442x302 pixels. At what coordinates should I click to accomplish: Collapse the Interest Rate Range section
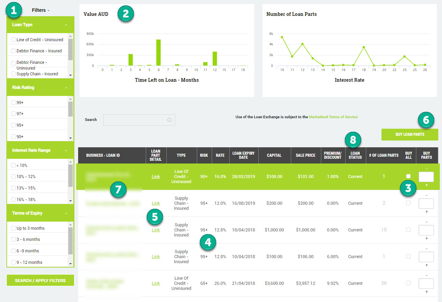click(x=66, y=151)
